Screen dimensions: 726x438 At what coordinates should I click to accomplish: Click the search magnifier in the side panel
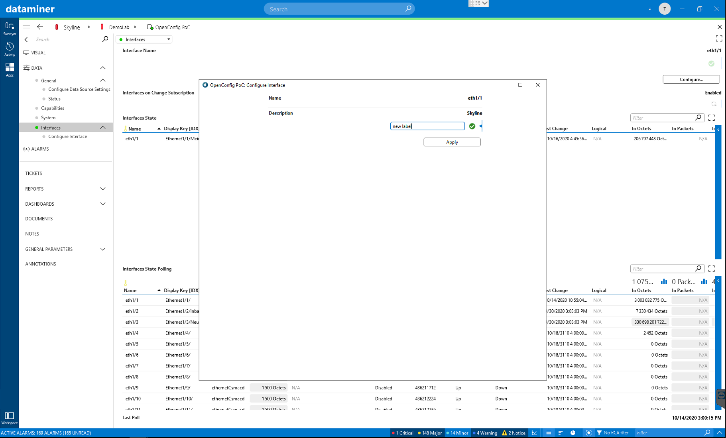[x=105, y=39]
